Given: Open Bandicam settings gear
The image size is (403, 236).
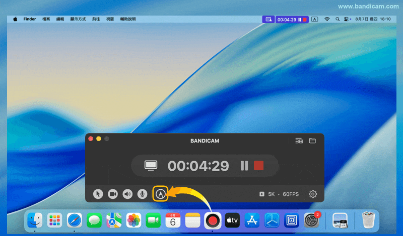Looking at the screenshot, I should point(313,194).
